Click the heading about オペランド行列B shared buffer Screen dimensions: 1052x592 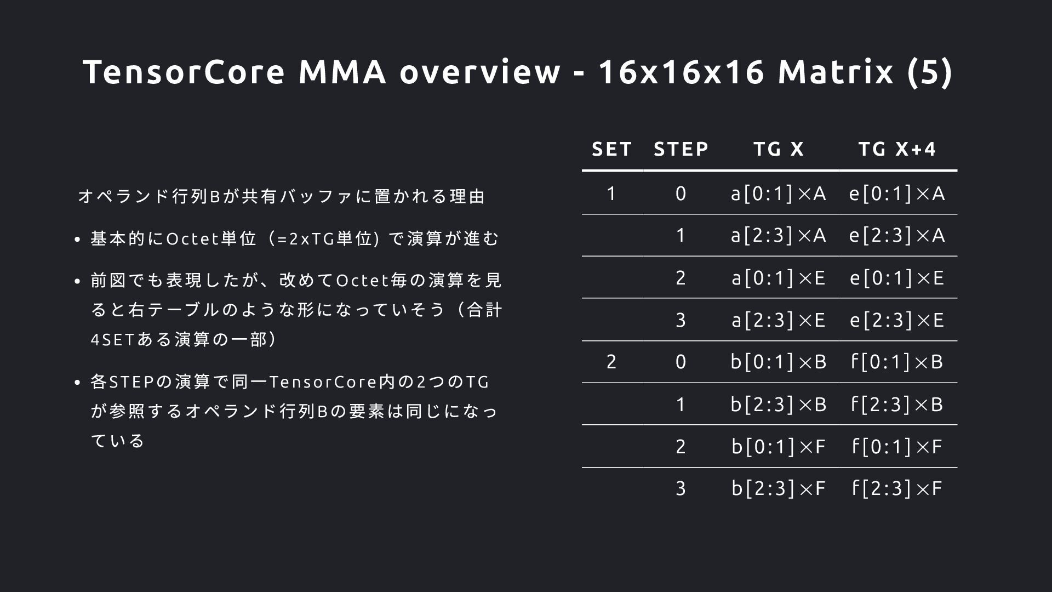point(282,196)
